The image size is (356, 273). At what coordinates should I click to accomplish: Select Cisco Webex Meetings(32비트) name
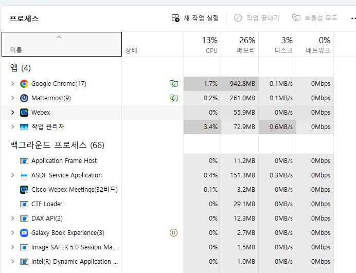coord(75,190)
